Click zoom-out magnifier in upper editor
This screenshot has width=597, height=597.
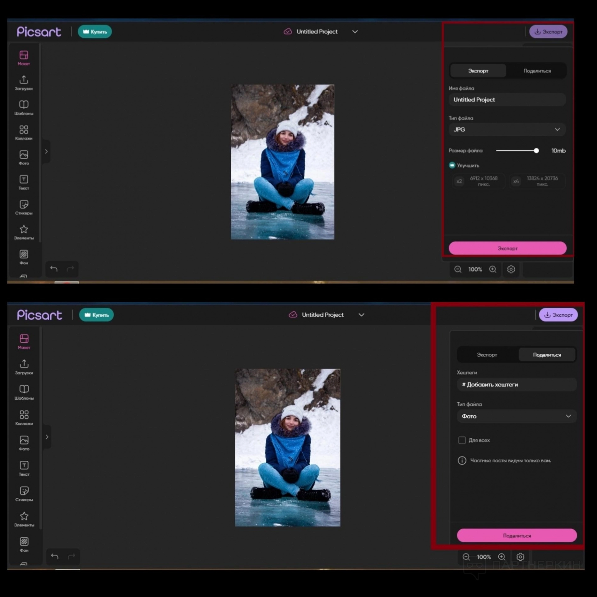(458, 269)
